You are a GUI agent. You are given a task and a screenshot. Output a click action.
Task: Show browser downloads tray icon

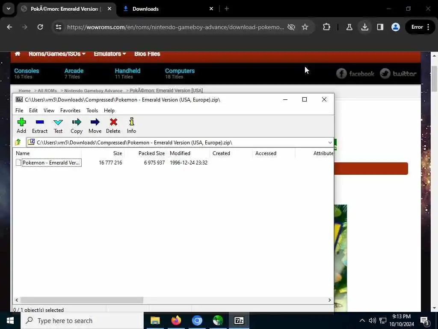(364, 27)
